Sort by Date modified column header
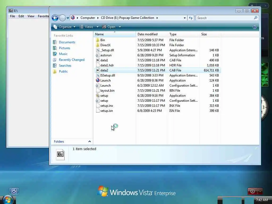The height and width of the screenshot is (204, 272). (x=152, y=34)
